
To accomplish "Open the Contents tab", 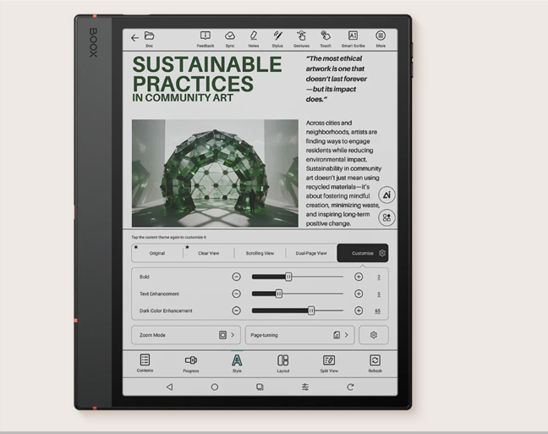I will pyautogui.click(x=145, y=363).
